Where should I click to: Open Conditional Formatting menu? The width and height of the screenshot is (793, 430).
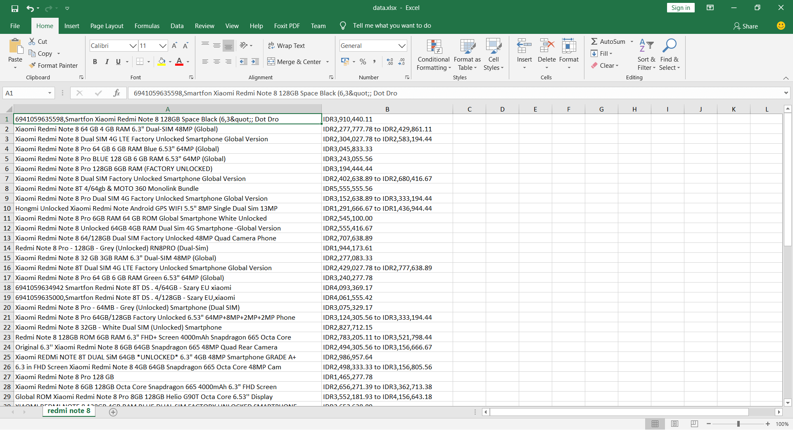click(433, 55)
